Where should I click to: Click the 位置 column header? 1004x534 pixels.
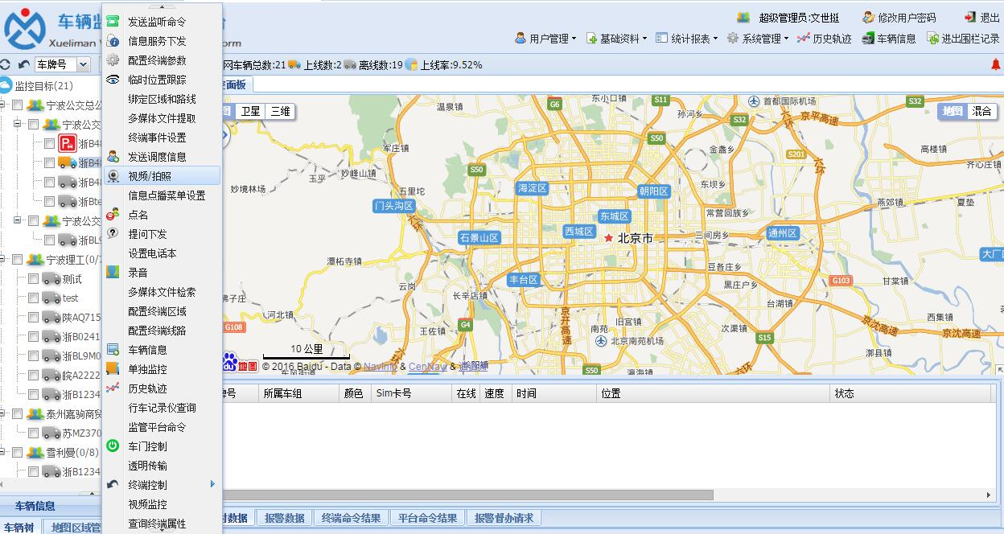(x=611, y=393)
